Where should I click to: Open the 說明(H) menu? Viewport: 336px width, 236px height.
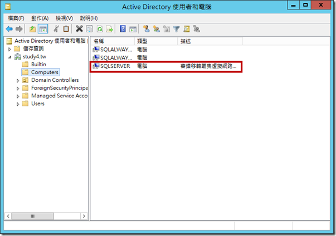(89, 18)
